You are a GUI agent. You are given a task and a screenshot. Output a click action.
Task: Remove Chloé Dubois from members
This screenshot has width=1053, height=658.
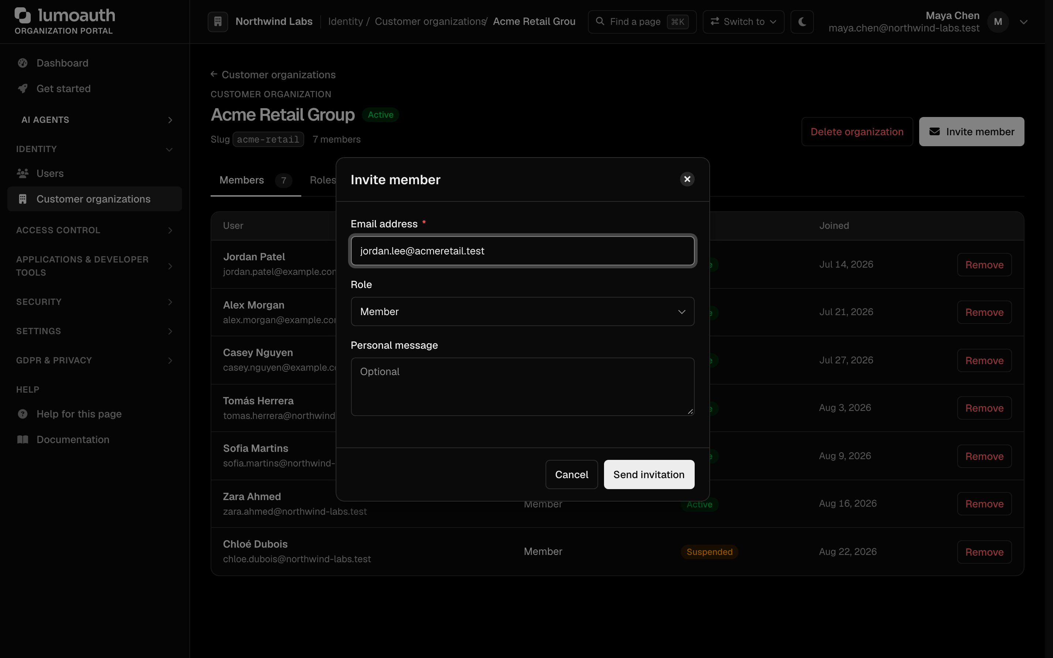click(x=984, y=552)
